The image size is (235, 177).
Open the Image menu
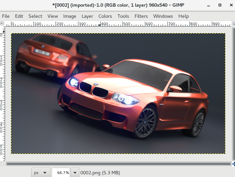click(70, 16)
